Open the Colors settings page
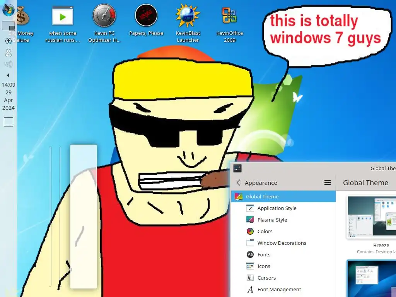The height and width of the screenshot is (297, 396). [283, 231]
